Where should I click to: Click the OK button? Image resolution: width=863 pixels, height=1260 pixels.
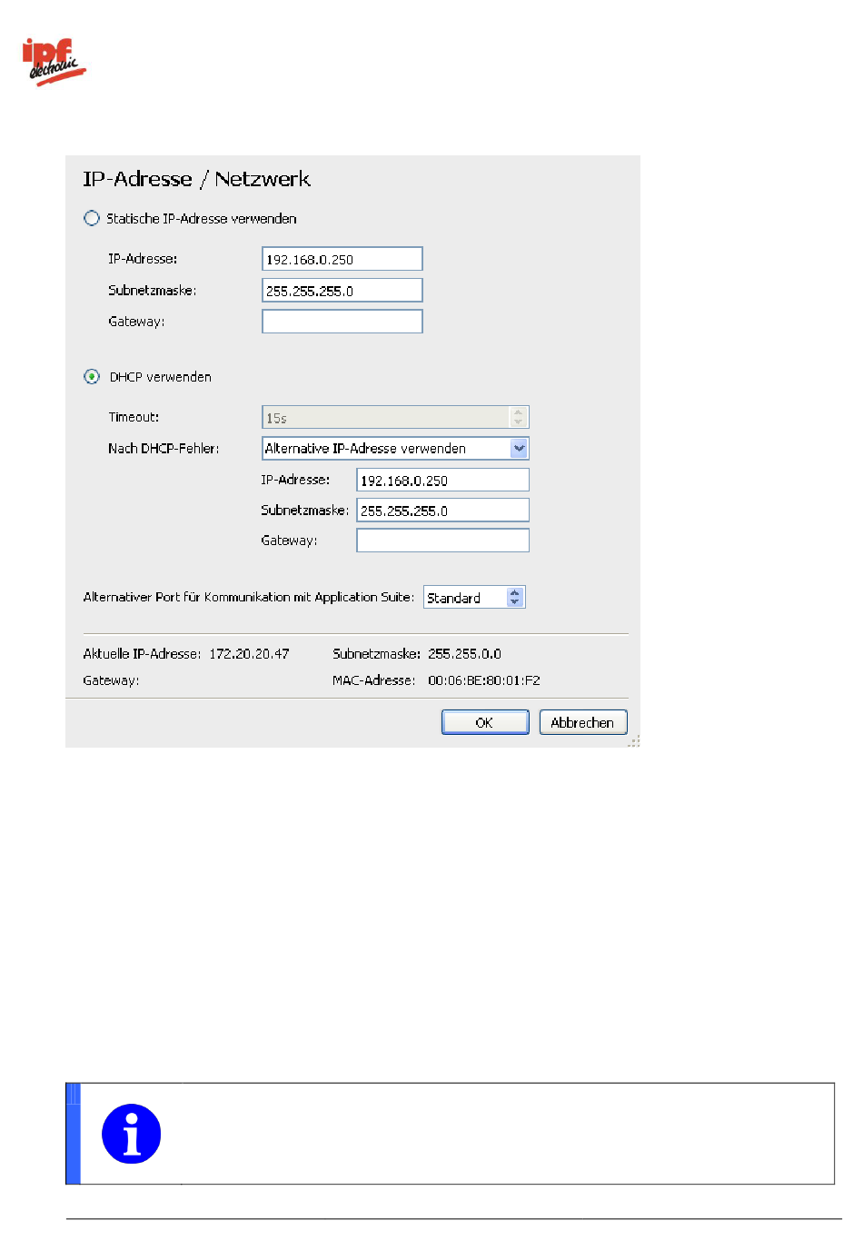pos(484,722)
